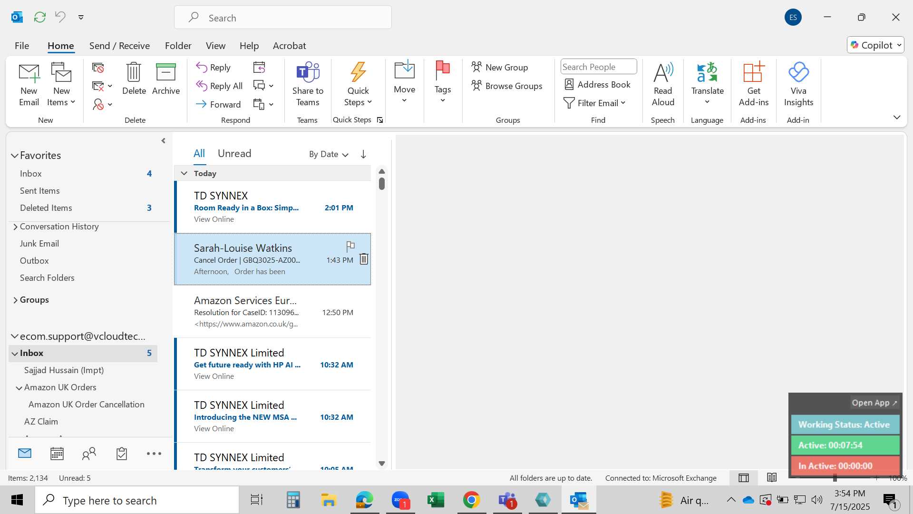Click Browse Groups
The image size is (913, 514).
[x=507, y=86]
